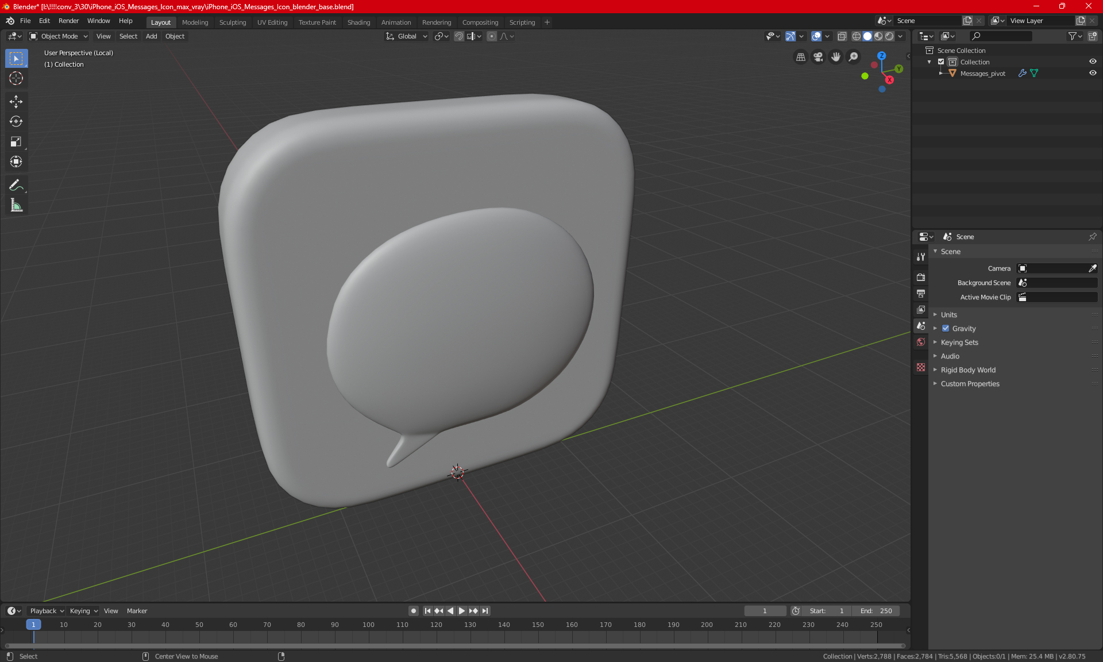The width and height of the screenshot is (1103, 662).
Task: Toggle X-Ray display
Action: click(842, 36)
